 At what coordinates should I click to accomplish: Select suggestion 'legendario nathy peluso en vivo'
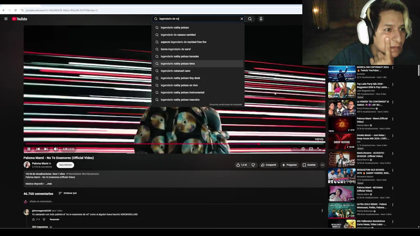(198, 85)
